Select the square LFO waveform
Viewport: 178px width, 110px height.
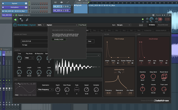point(22,84)
